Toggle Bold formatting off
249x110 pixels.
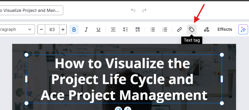pyautogui.click(x=74, y=30)
